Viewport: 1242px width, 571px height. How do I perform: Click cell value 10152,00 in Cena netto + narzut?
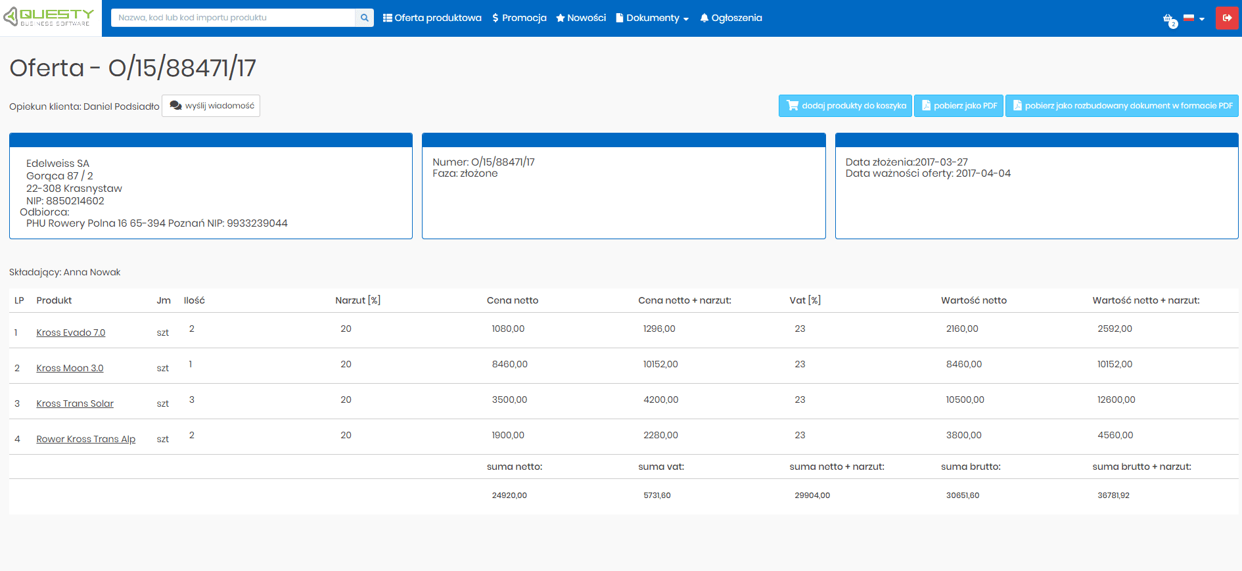tap(660, 364)
